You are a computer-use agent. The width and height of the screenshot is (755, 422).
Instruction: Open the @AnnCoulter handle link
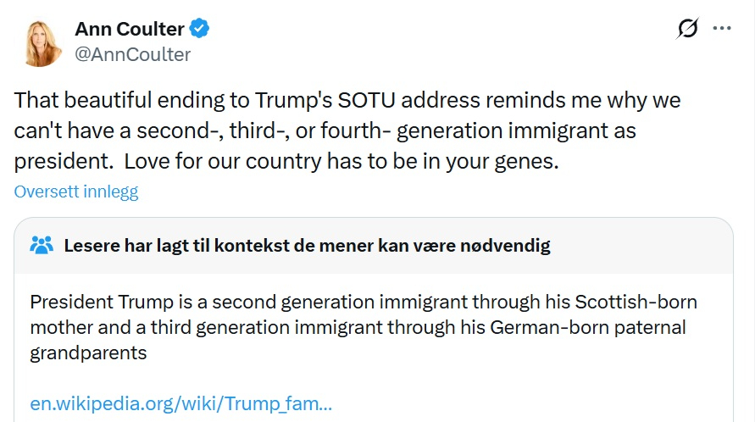pyautogui.click(x=133, y=54)
